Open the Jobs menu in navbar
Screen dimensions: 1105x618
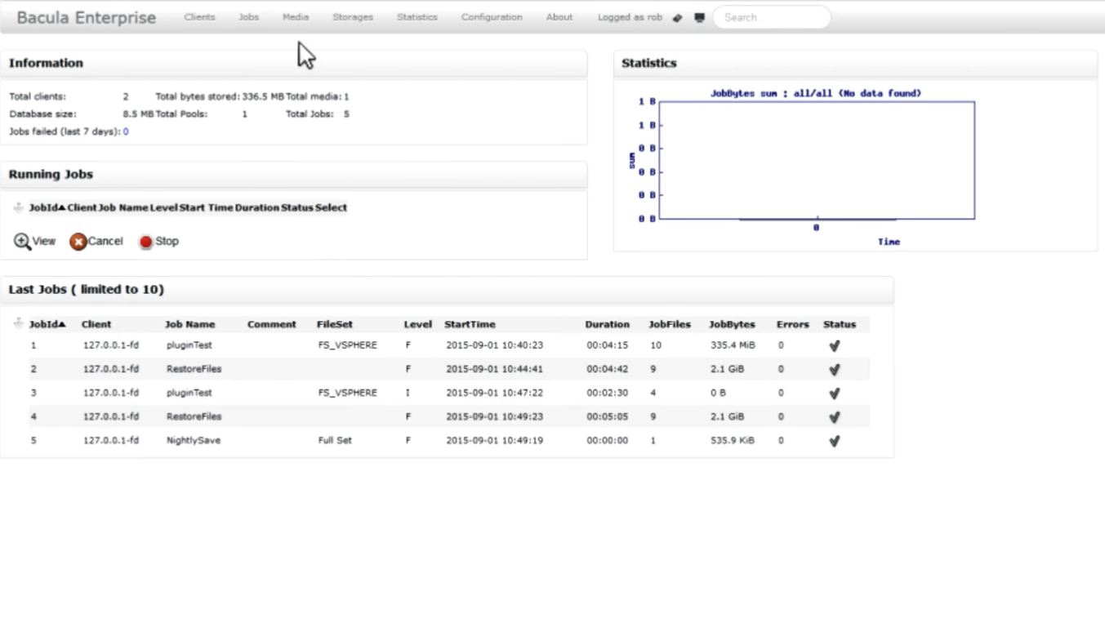248,17
